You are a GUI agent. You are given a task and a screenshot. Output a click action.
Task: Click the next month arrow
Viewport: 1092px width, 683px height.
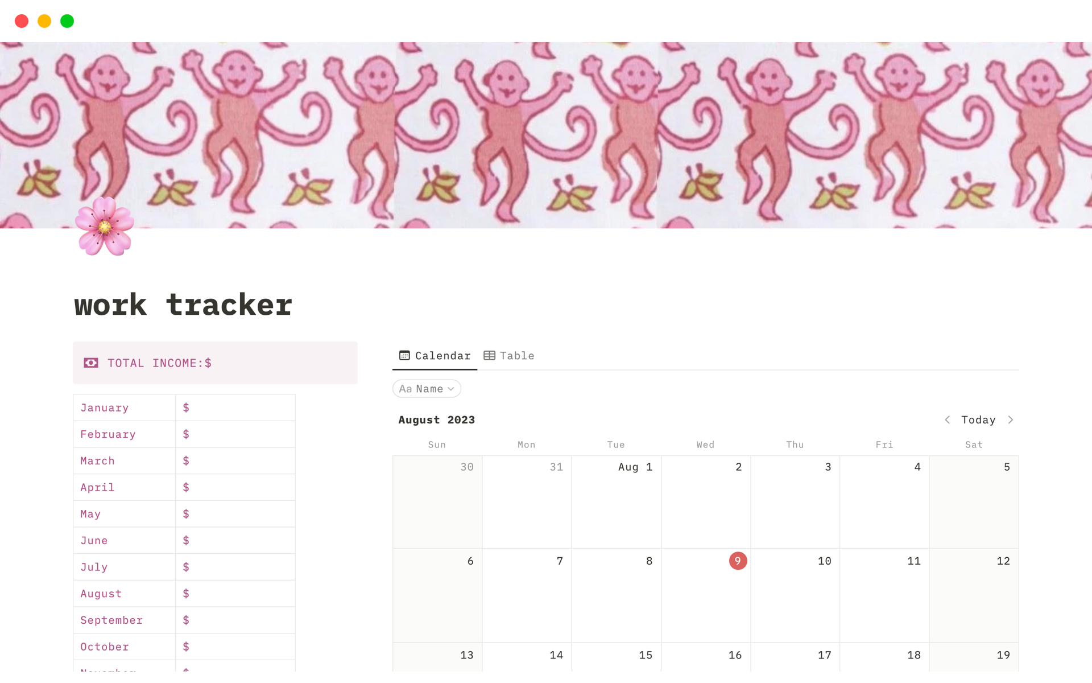coord(1011,419)
